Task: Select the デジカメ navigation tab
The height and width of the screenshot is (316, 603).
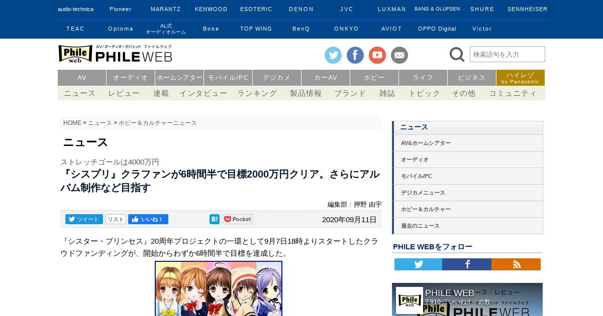Action: tap(277, 78)
